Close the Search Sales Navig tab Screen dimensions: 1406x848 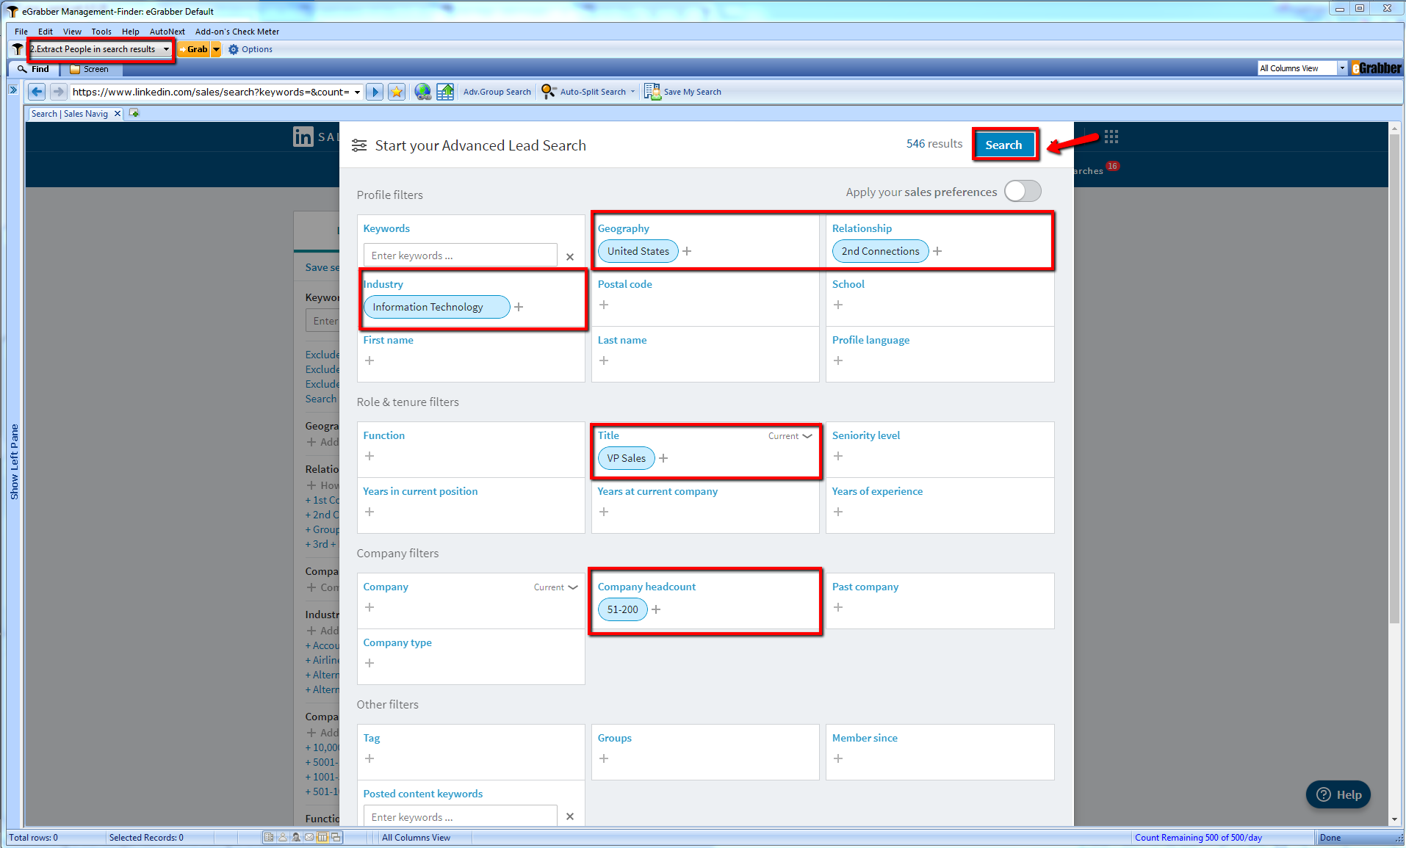pyautogui.click(x=117, y=114)
